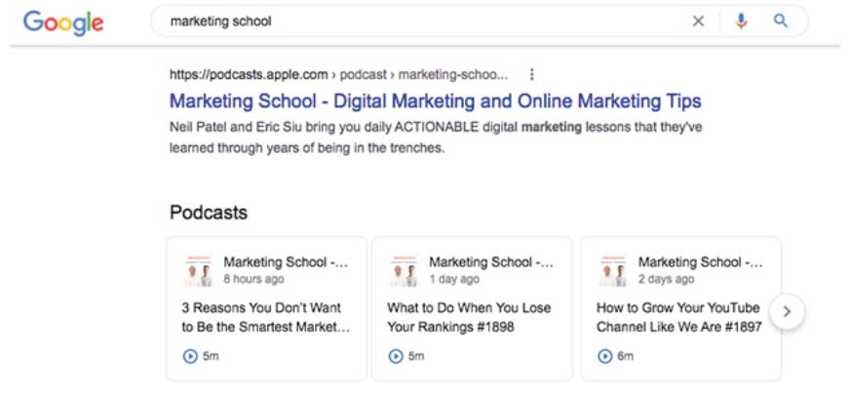Image resolution: width=849 pixels, height=398 pixels.
Task: Click podcast artwork on 1 day ago card
Action: (405, 270)
